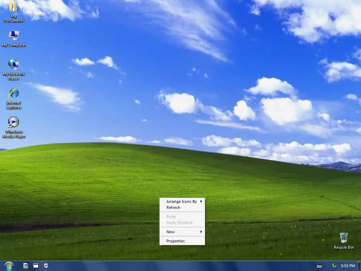This screenshot has height=271, width=361.
Task: Select the My Network Places icon
Action: 14,69
